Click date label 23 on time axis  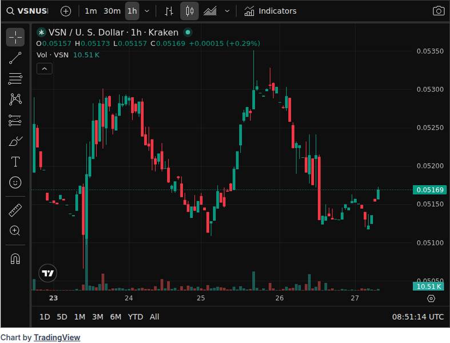click(53, 298)
